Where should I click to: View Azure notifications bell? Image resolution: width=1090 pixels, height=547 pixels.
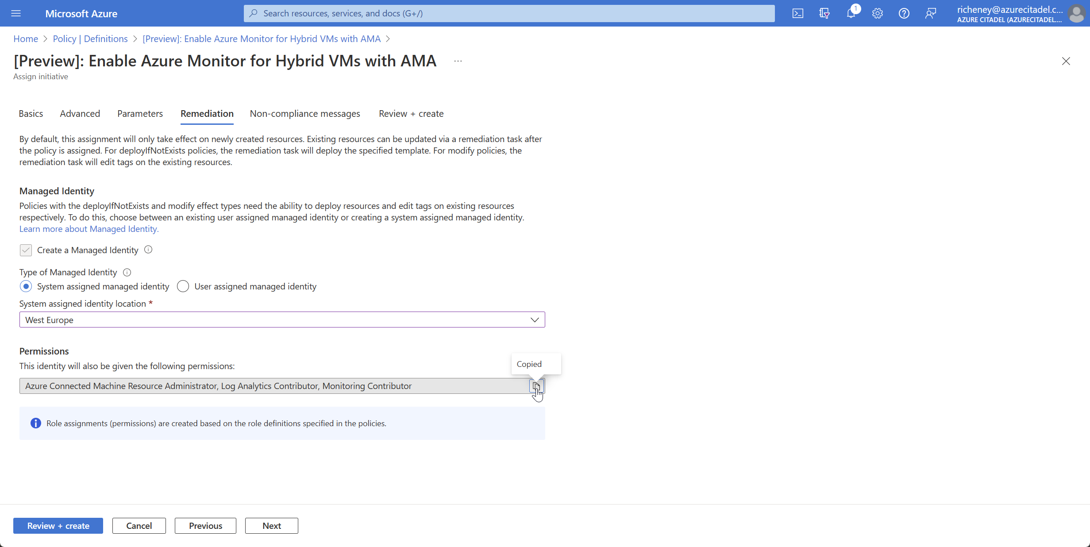(851, 13)
